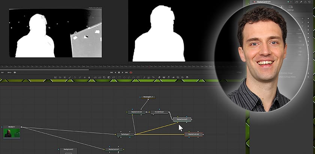315x154 pixels.
Task: Open the Settings tab in the Inspector
Action: point(291,8)
